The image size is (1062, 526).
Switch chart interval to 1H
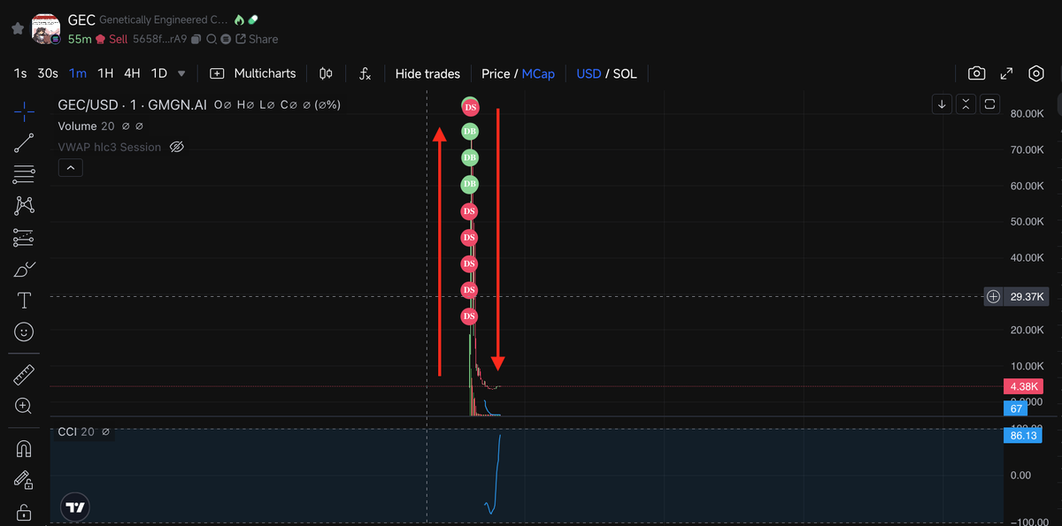105,73
